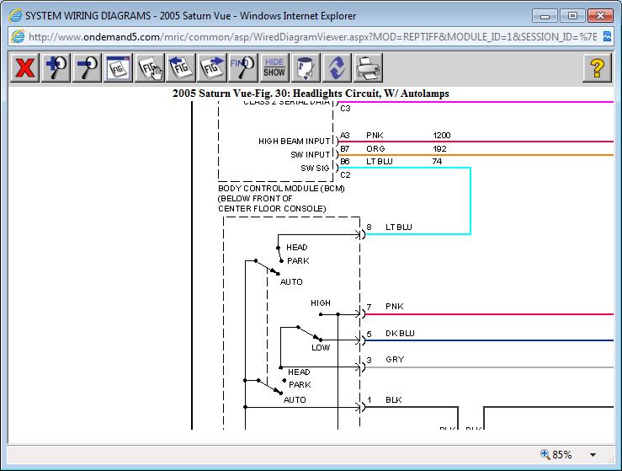The height and width of the screenshot is (471, 622).
Task: Zoom in with the plus magnifier
Action: click(56, 67)
